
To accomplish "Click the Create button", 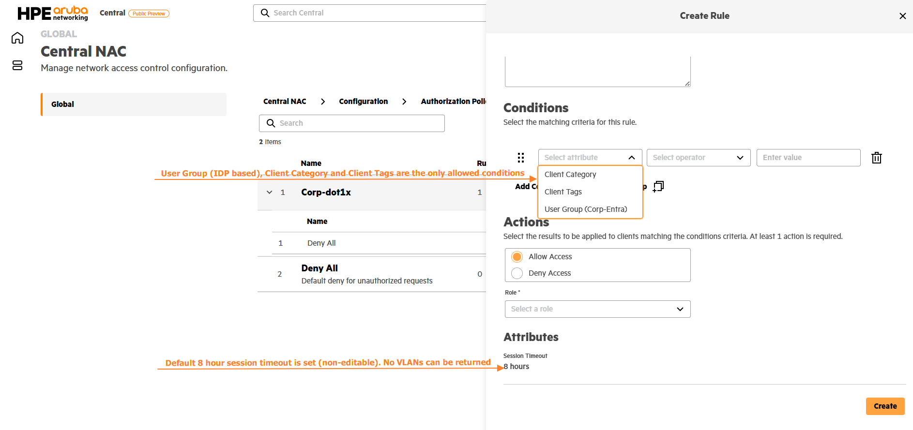I will tap(885, 406).
